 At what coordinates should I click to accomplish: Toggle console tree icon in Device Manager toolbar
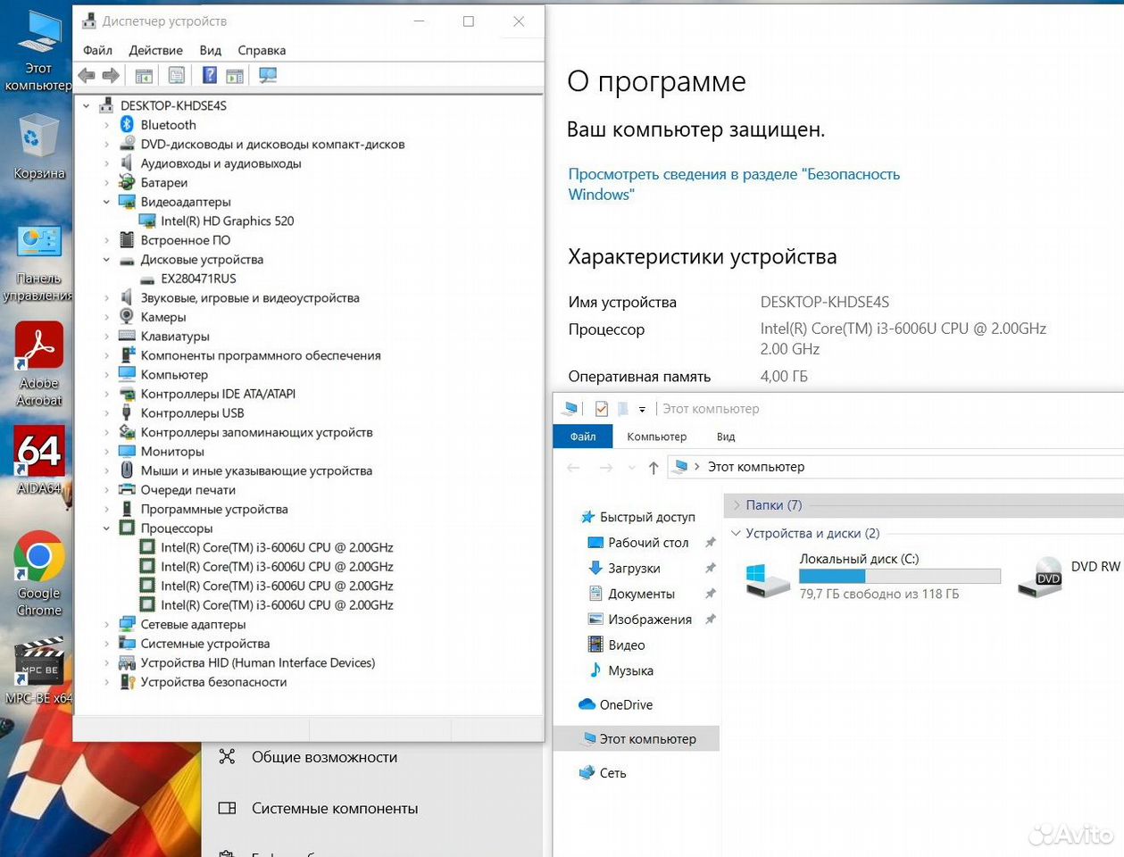pyautogui.click(x=144, y=76)
